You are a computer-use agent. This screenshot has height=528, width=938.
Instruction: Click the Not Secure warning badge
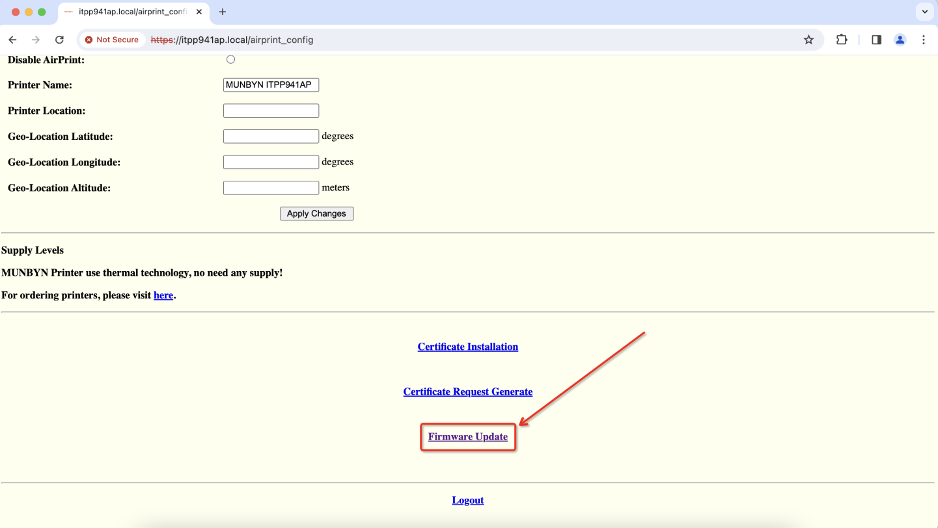point(112,40)
